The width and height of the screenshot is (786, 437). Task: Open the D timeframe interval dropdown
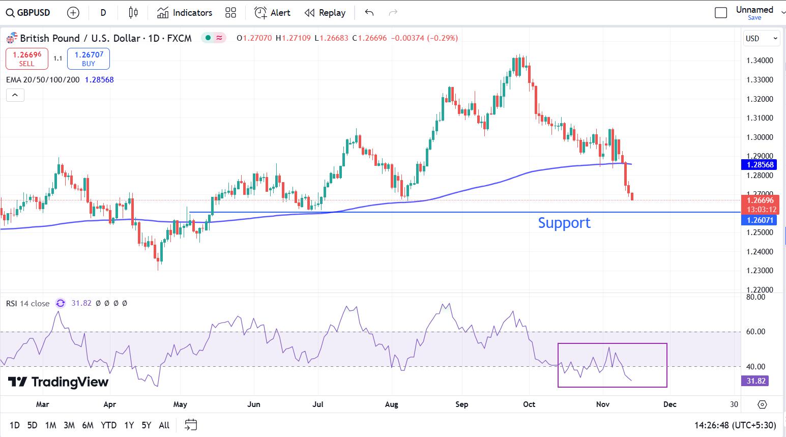click(103, 13)
